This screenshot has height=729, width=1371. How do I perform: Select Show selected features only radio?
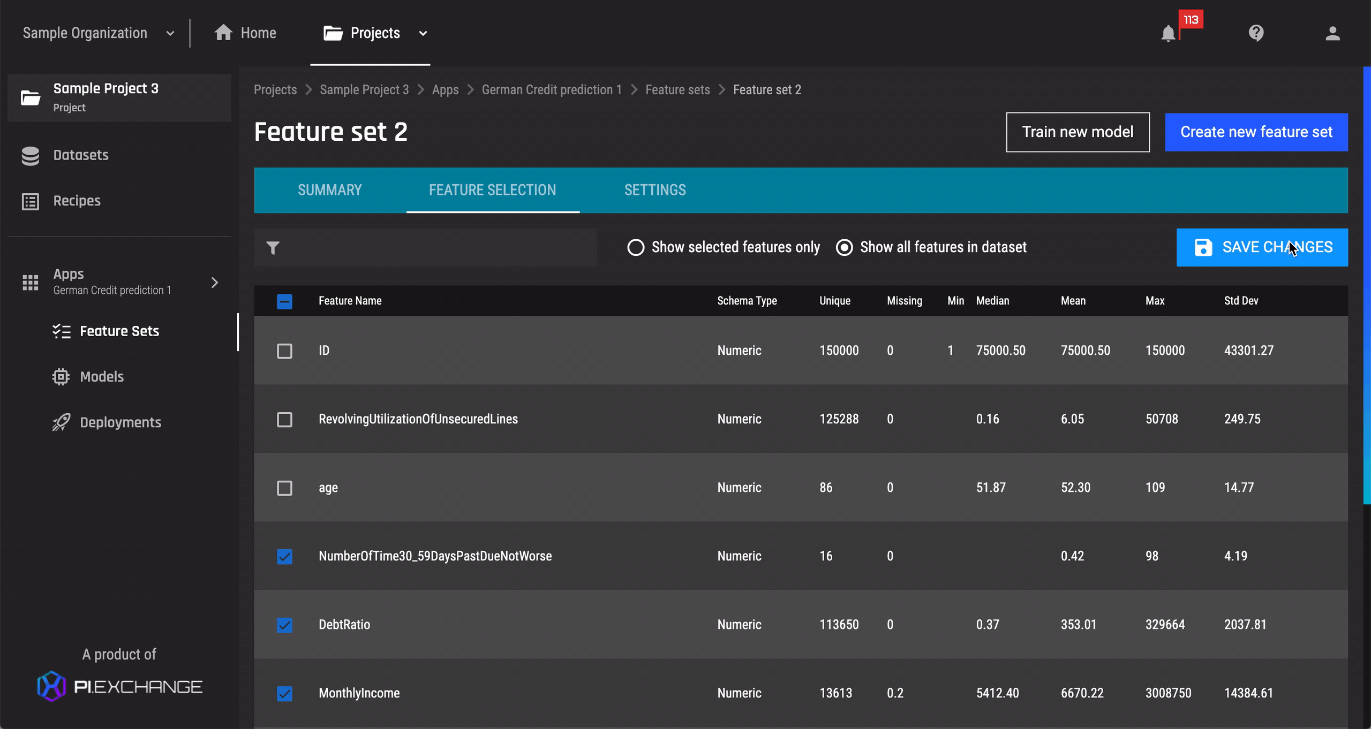[x=636, y=247]
